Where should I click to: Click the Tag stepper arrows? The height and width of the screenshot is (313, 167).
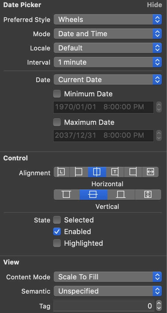[159, 306]
